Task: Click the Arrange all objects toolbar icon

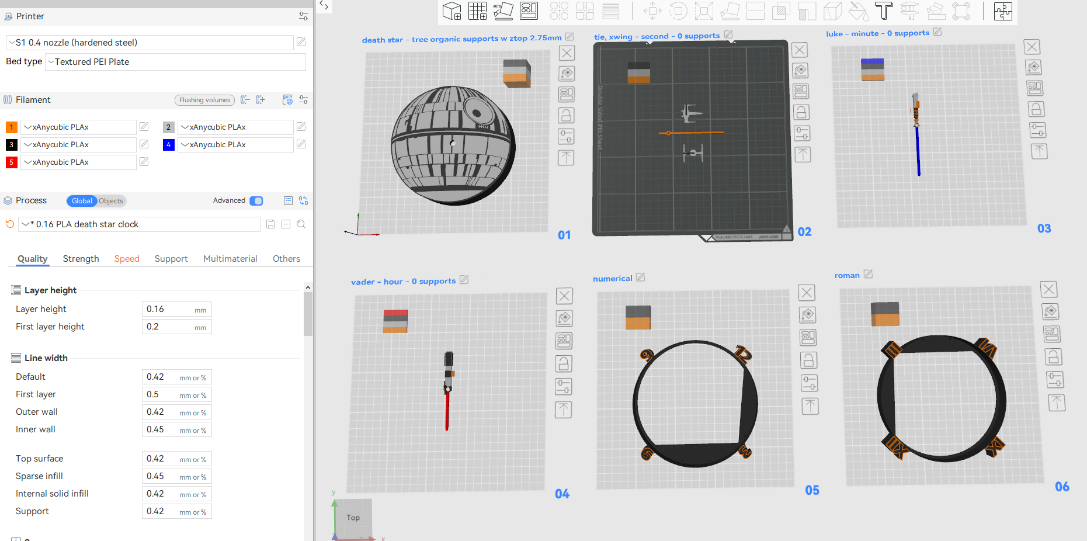Action: 529,11
